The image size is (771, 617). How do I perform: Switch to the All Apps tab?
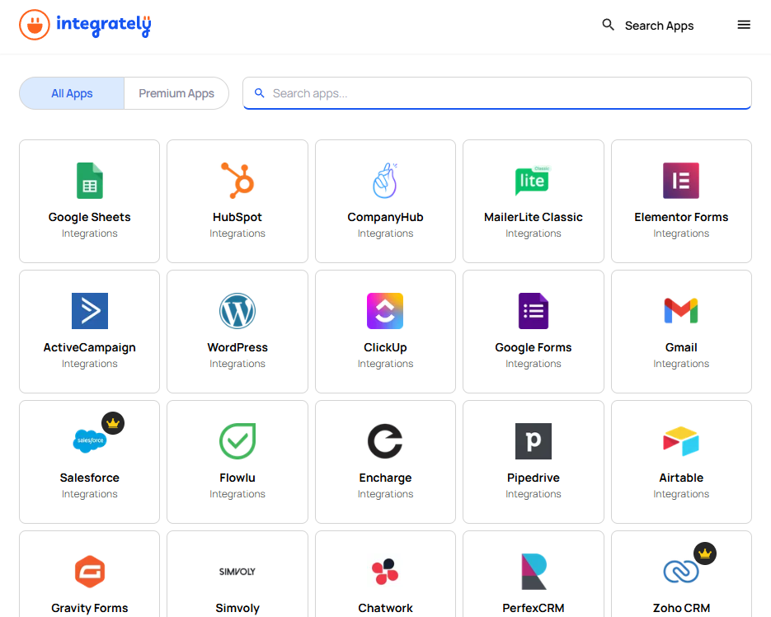tap(72, 93)
